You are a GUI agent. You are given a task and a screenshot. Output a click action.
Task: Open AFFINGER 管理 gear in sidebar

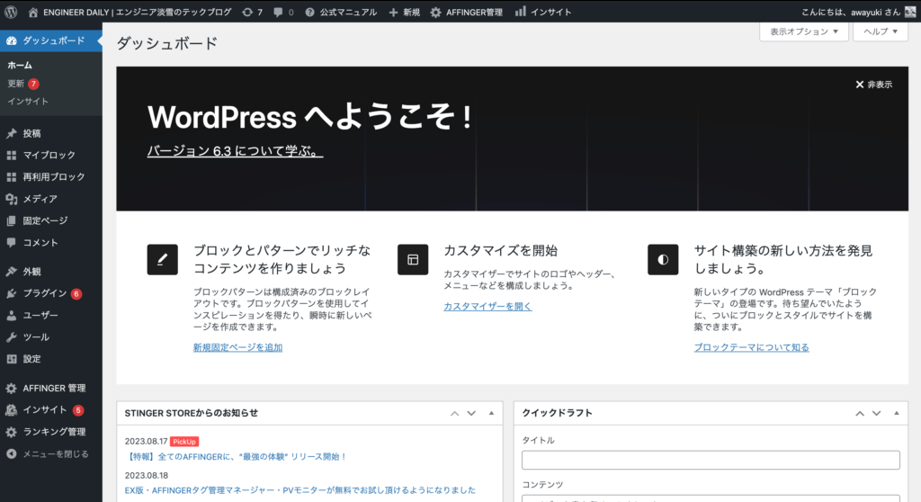coord(11,388)
